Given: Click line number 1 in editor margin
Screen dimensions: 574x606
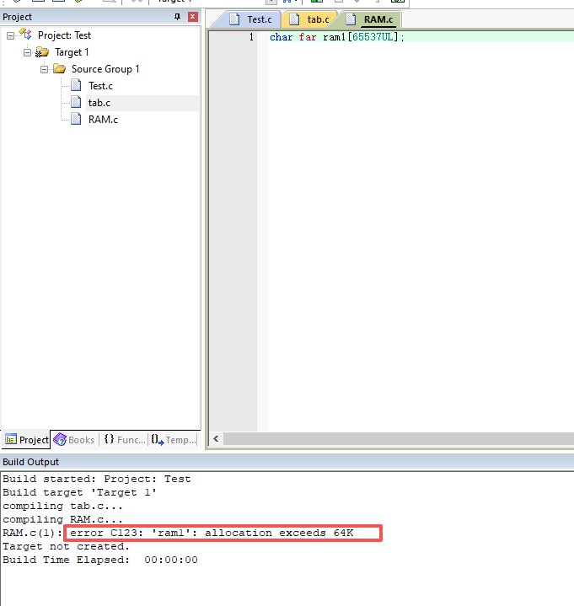Looking at the screenshot, I should (250, 38).
